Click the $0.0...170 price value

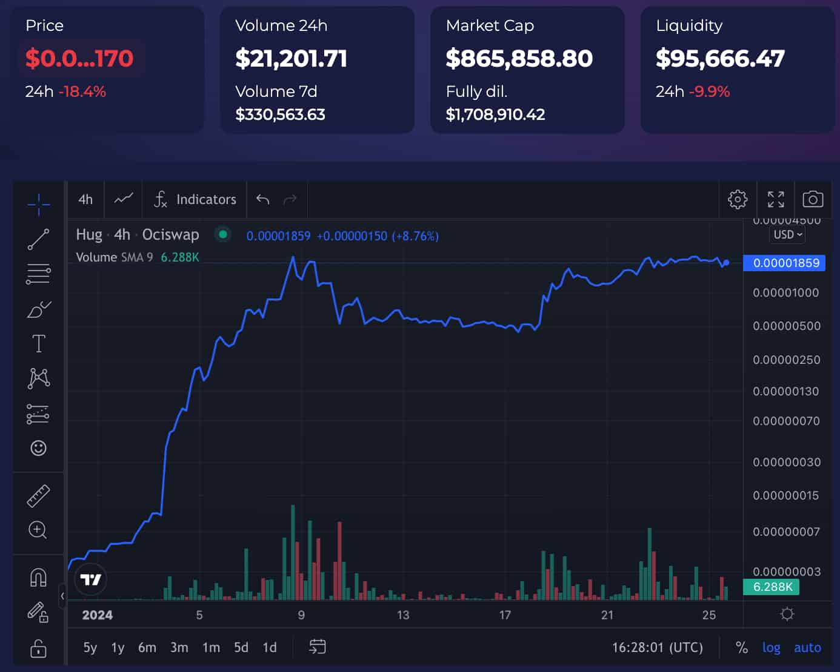pyautogui.click(x=79, y=58)
